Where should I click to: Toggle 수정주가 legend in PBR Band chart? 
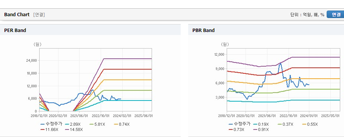pos(239,124)
